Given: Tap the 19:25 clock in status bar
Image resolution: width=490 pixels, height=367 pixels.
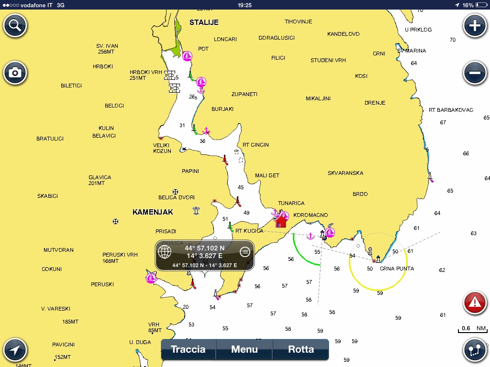Looking at the screenshot, I should [x=245, y=5].
